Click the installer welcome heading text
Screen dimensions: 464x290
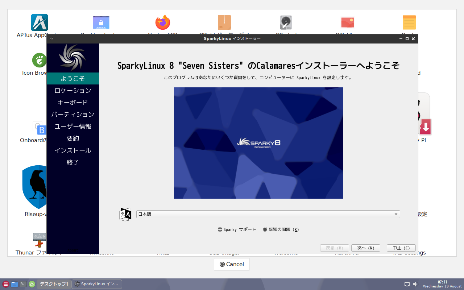tap(258, 66)
